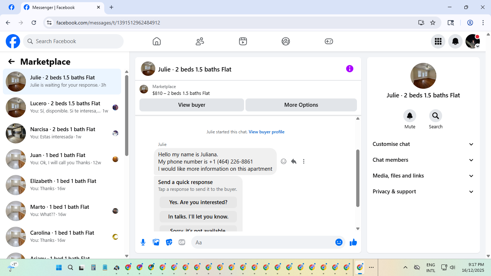Go back using the Marketplace arrow
The height and width of the screenshot is (276, 491).
tap(12, 61)
